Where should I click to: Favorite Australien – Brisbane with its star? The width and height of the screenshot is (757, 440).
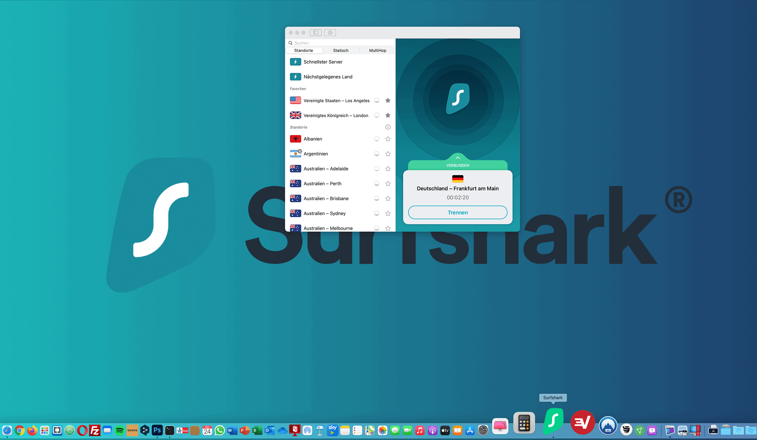388,198
